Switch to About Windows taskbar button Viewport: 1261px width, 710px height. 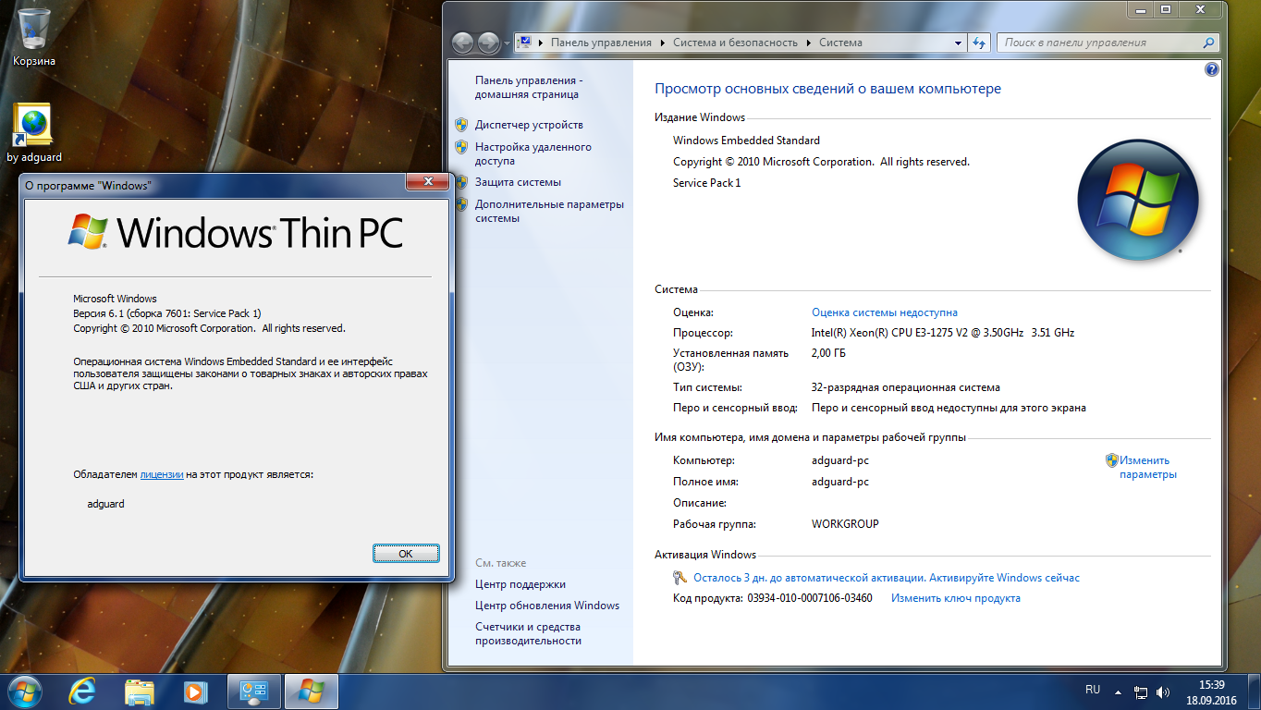pos(312,692)
